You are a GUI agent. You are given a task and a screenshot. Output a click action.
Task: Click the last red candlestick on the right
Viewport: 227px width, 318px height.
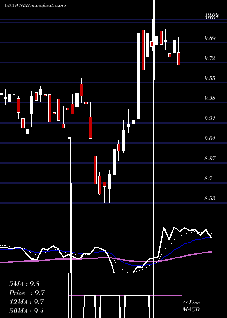point(178,59)
